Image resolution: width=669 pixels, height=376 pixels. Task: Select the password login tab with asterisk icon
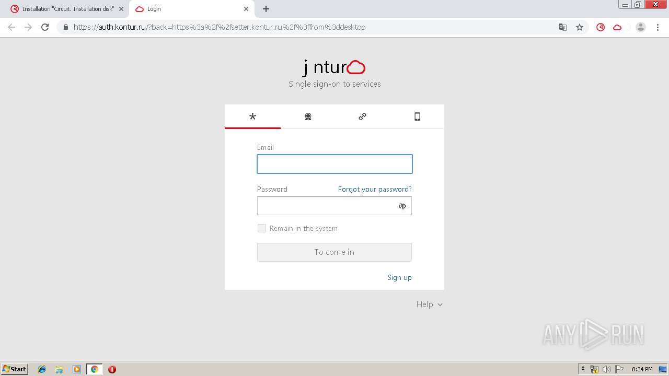click(252, 116)
